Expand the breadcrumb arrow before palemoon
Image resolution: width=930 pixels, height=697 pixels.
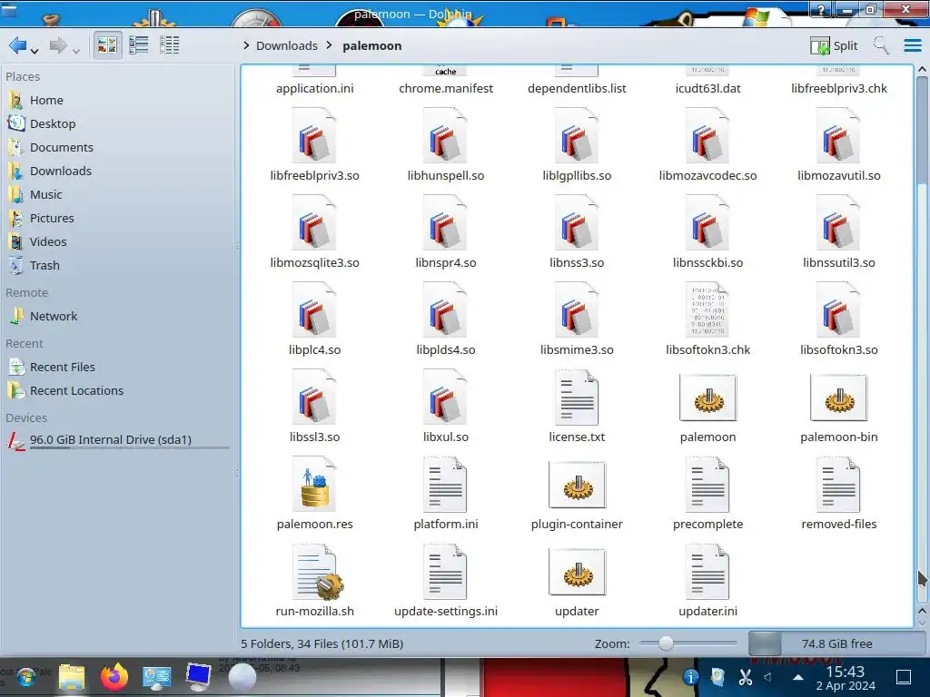(x=330, y=45)
